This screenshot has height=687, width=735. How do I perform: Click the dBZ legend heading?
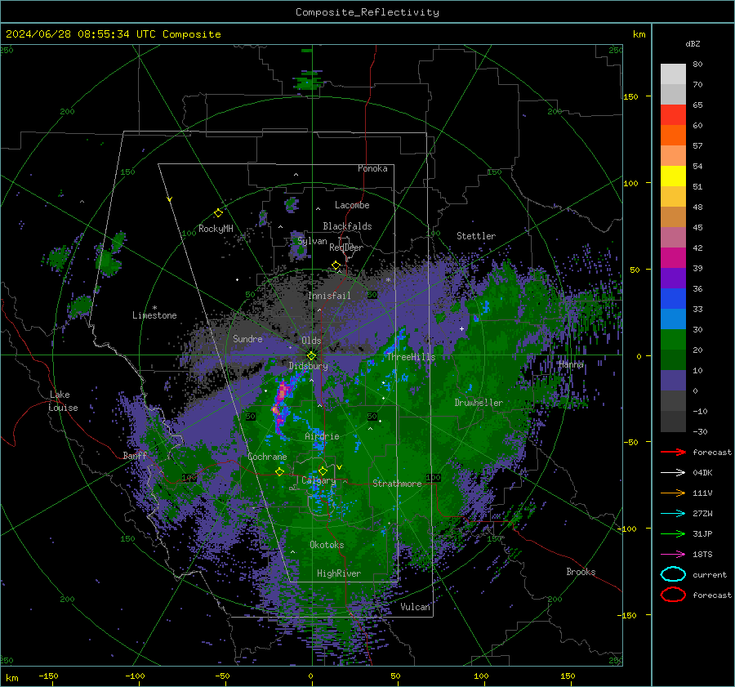pos(693,43)
